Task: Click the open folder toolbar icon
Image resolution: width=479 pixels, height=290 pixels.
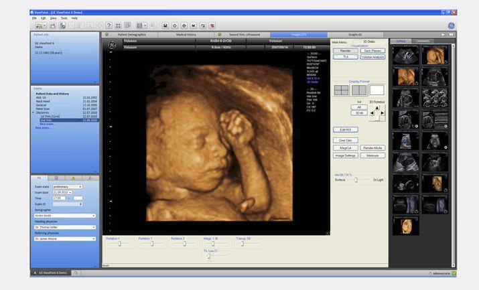Action: [x=41, y=25]
